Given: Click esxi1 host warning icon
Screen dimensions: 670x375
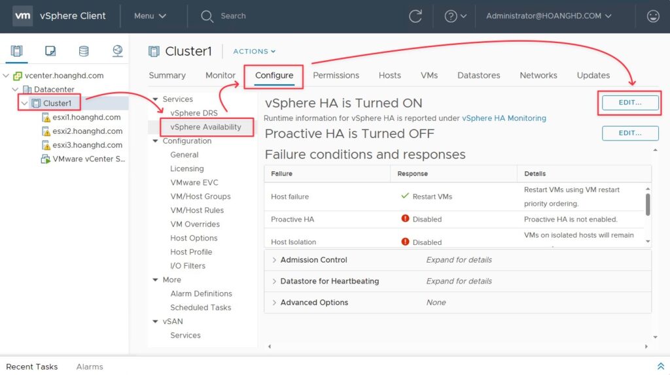Looking at the screenshot, I should 46,118.
